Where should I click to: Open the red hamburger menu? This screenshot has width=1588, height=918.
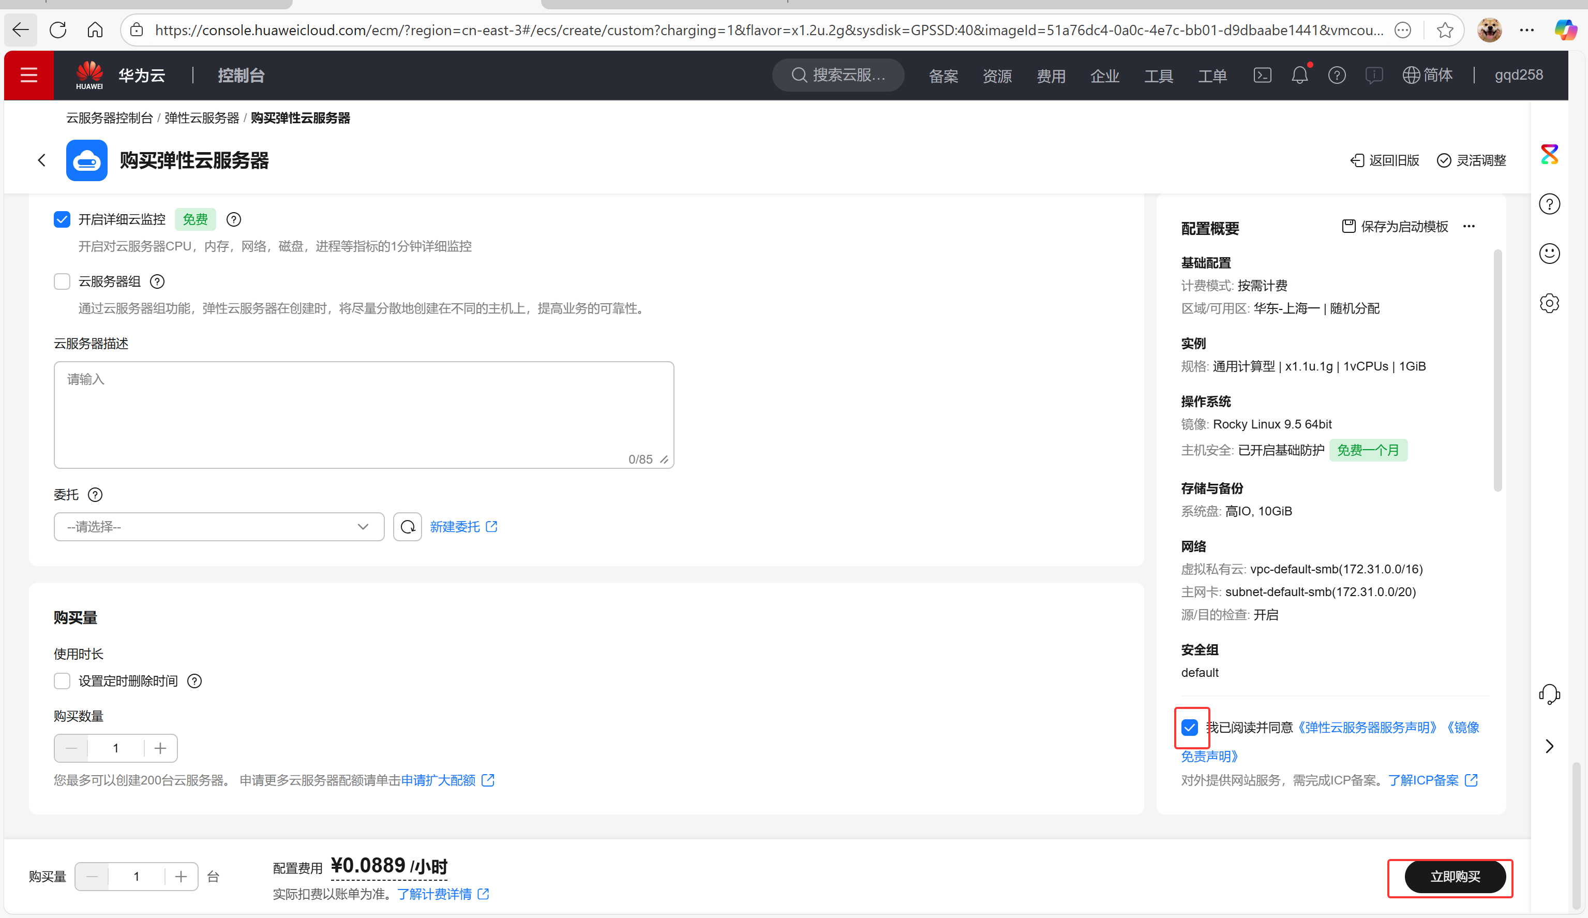(29, 75)
